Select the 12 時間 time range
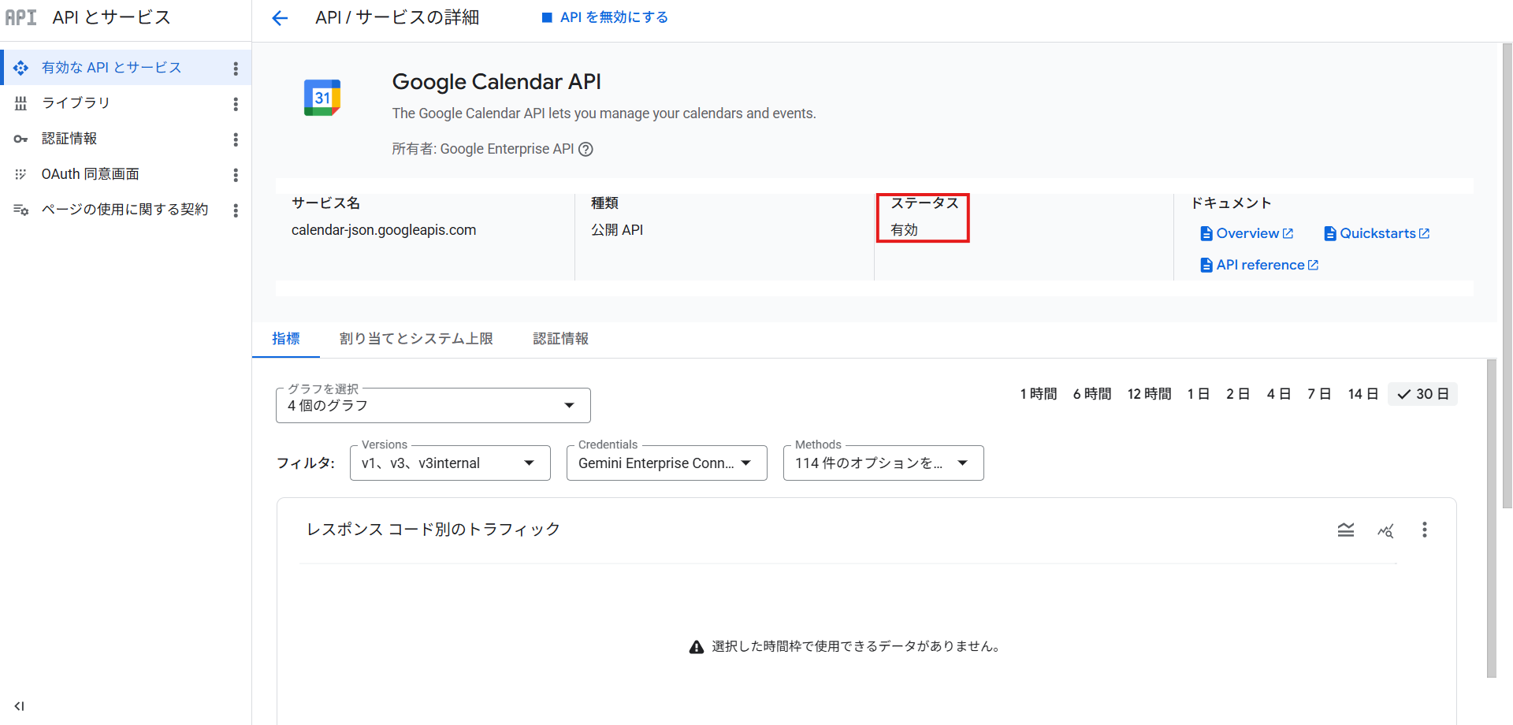The image size is (1513, 725). coord(1150,394)
